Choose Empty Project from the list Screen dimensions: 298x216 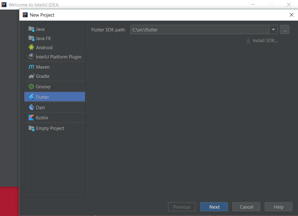pos(50,128)
